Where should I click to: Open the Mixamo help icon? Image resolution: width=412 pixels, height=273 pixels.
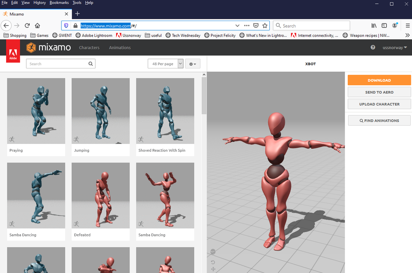372,47
